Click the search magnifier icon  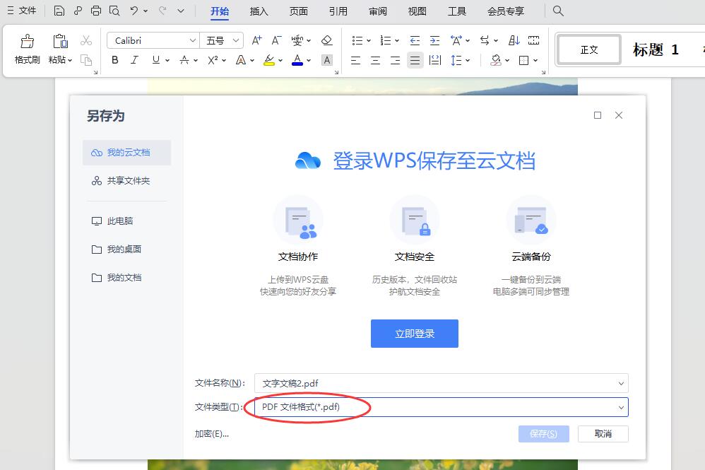coord(558,11)
